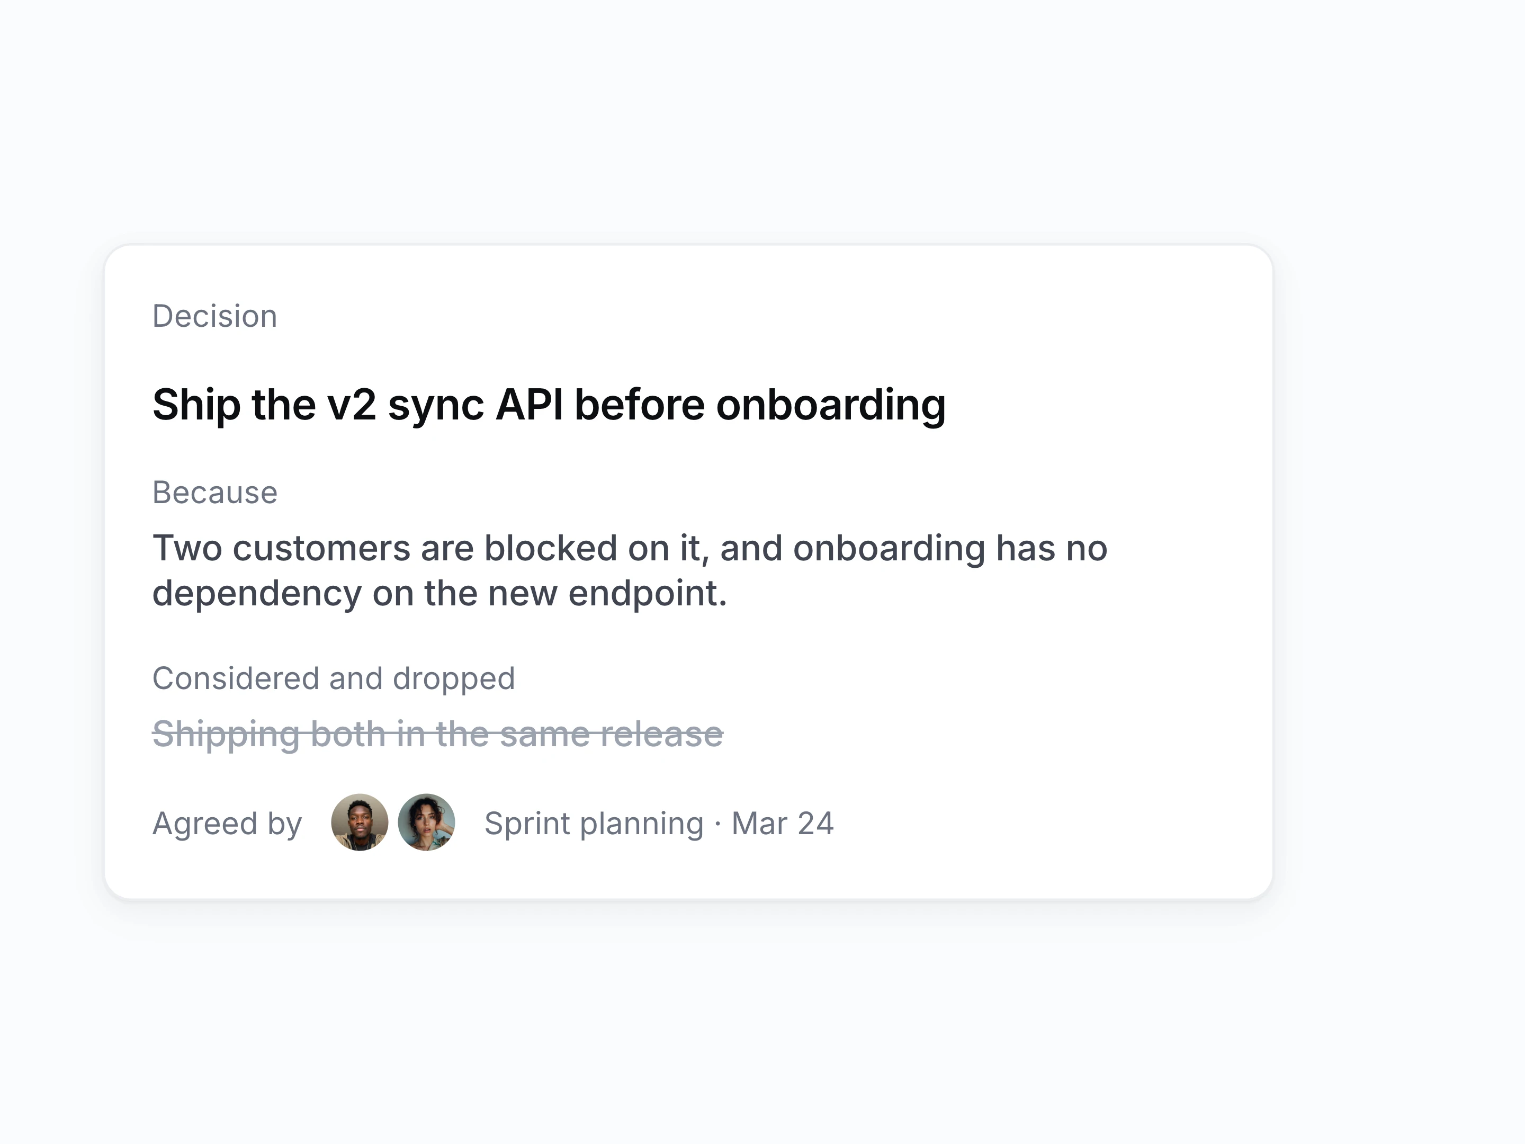
Task: Click the word 'Ship' starting the title
Action: (196, 405)
